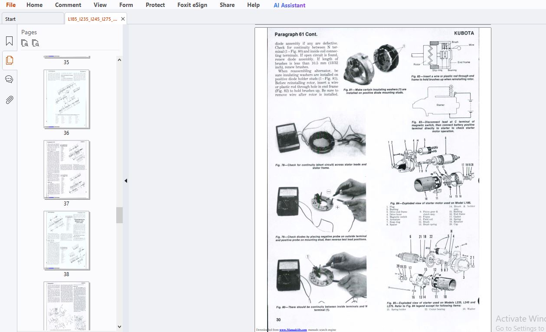Viewport: 546px width, 332px height.
Task: Launch the AI Assistant tab
Action: [289, 5]
